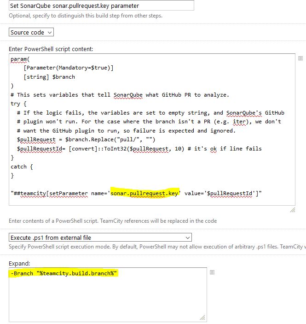The height and width of the screenshot is (324, 306).
Task: Click the "Enter PowerShell script content:" label
Action: pos(51,49)
